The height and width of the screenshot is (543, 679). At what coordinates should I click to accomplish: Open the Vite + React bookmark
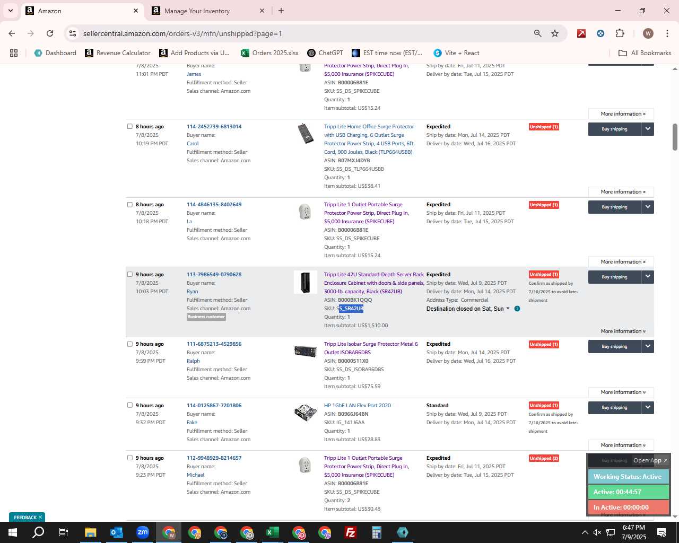coord(456,53)
